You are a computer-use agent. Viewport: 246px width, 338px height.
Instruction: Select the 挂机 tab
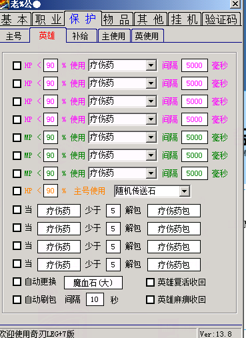[185, 19]
